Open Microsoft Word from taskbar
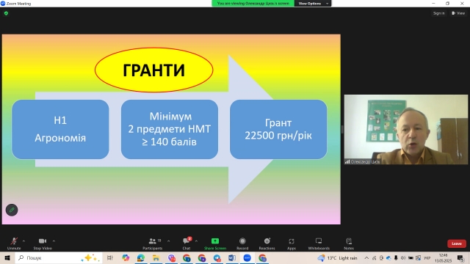Image resolution: width=470 pixels, height=264 pixels. [232, 257]
